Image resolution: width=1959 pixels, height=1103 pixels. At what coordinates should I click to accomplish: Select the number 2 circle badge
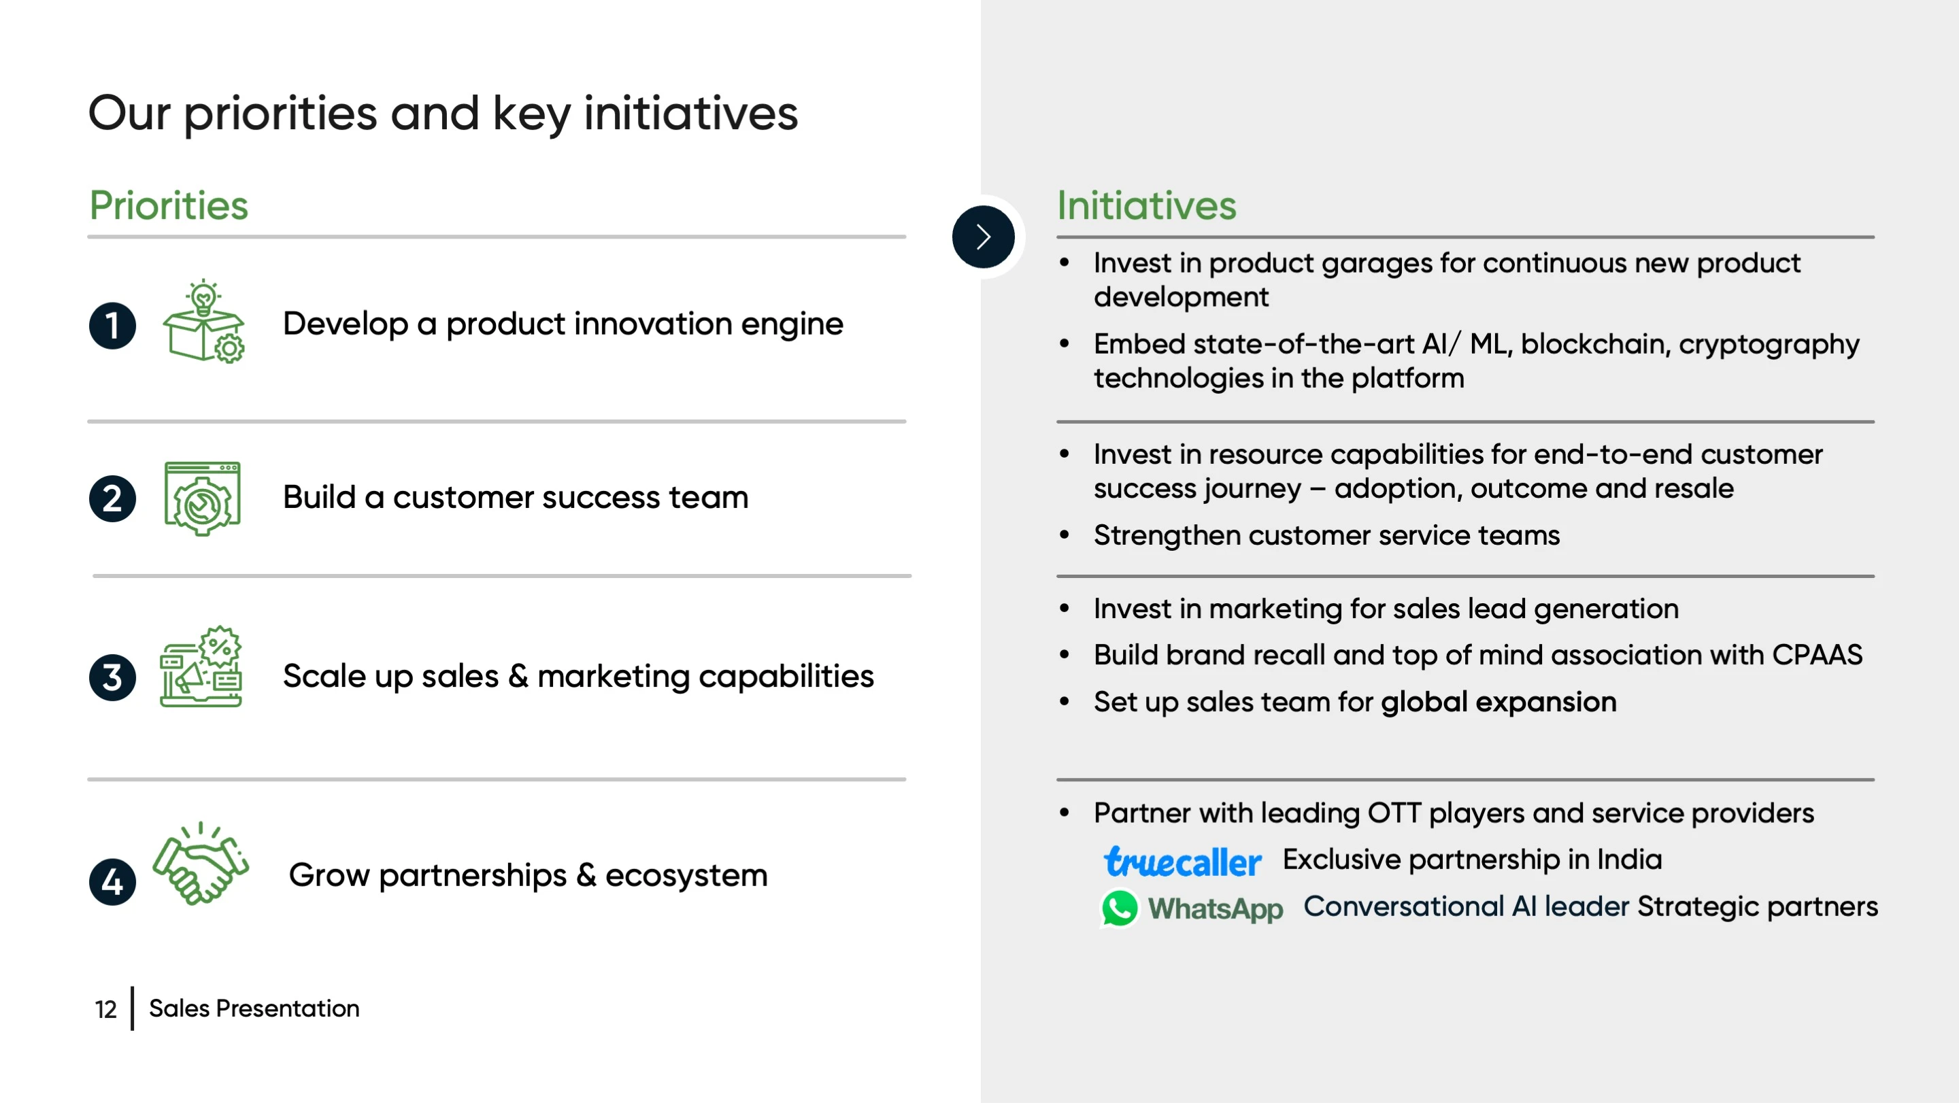pyautogui.click(x=112, y=498)
